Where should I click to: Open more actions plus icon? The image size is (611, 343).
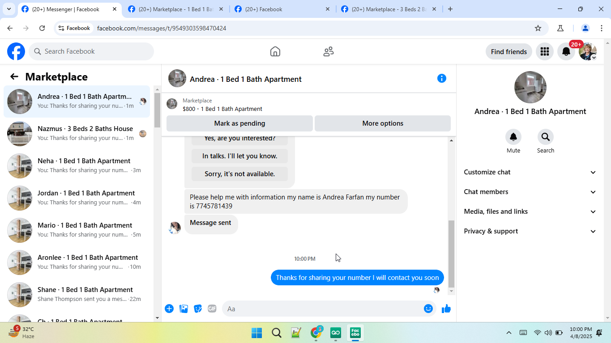click(x=169, y=309)
